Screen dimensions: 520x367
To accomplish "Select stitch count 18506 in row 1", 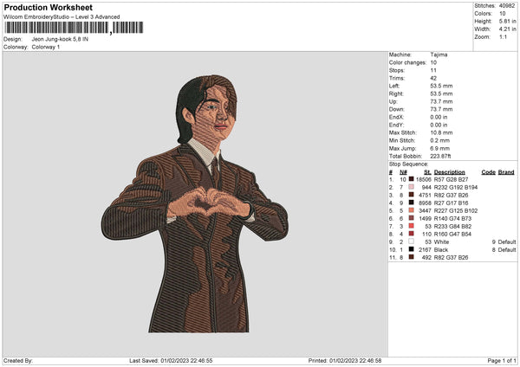I will tap(424, 179).
